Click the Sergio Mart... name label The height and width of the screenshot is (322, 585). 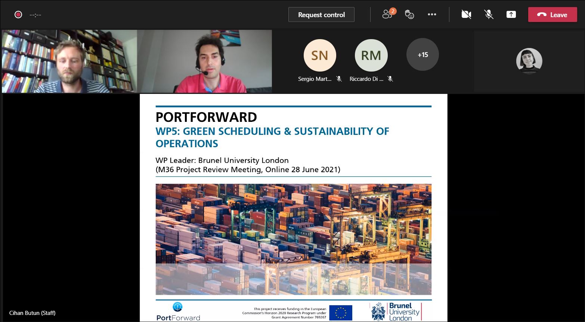(x=315, y=79)
